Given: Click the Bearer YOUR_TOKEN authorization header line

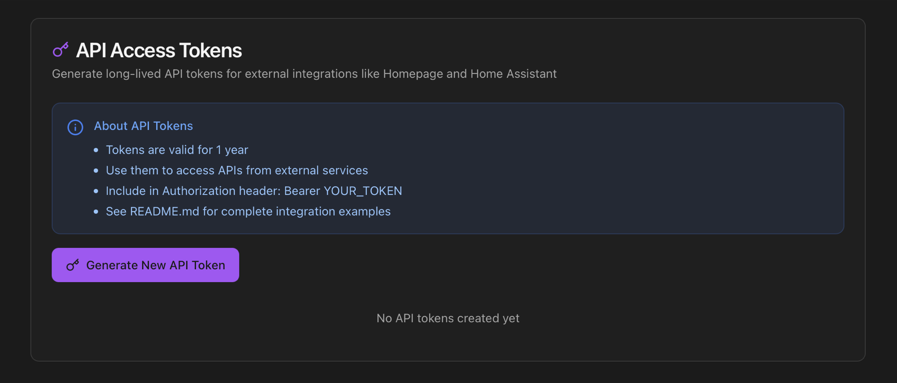Looking at the screenshot, I should pyautogui.click(x=254, y=191).
